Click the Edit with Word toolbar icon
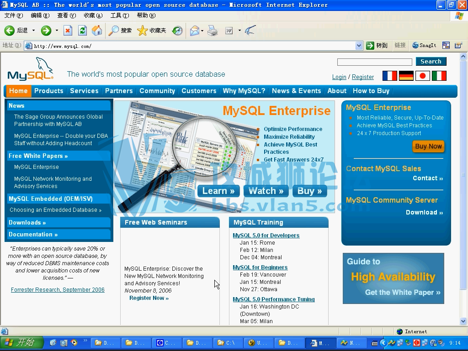This screenshot has width=468, height=351. 229,31
